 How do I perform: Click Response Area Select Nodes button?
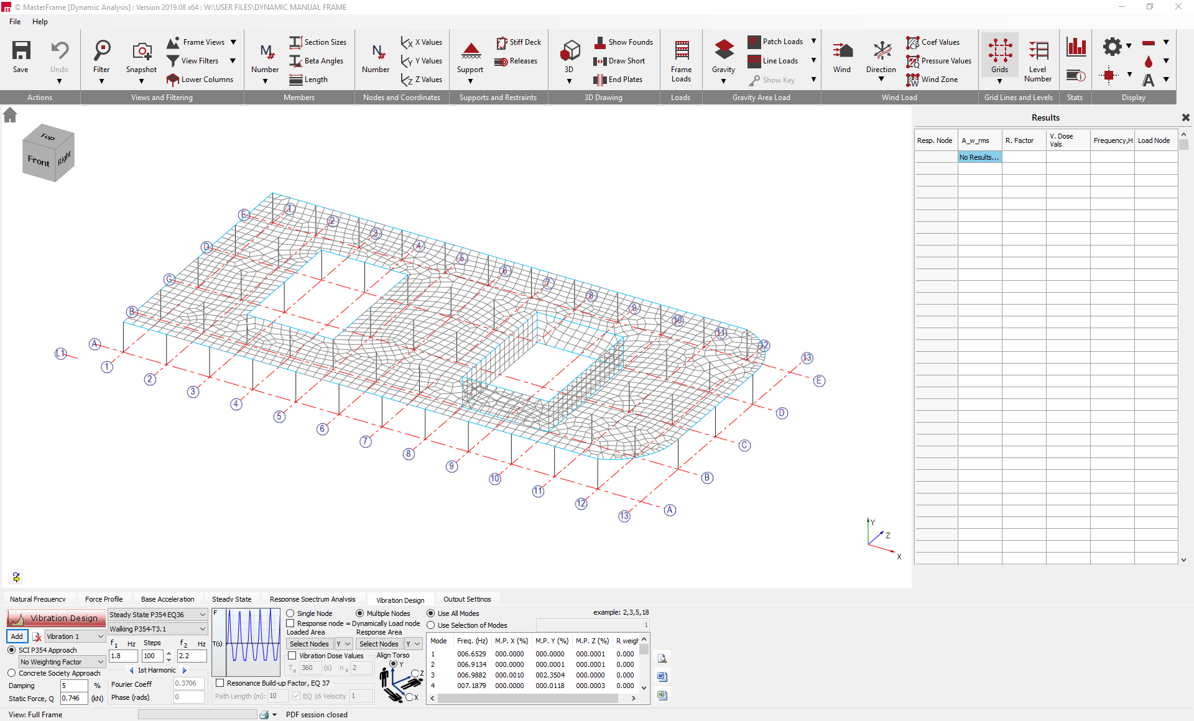tap(379, 644)
